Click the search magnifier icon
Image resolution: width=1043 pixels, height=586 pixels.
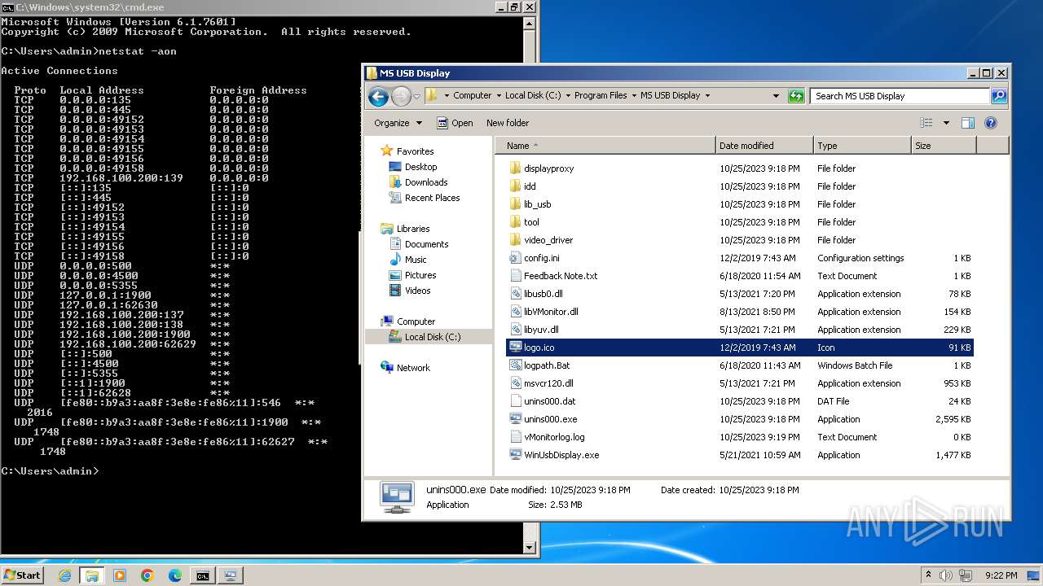[998, 96]
